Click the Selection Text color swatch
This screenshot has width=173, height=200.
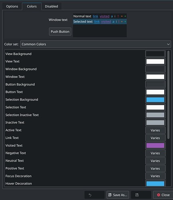tap(155, 107)
